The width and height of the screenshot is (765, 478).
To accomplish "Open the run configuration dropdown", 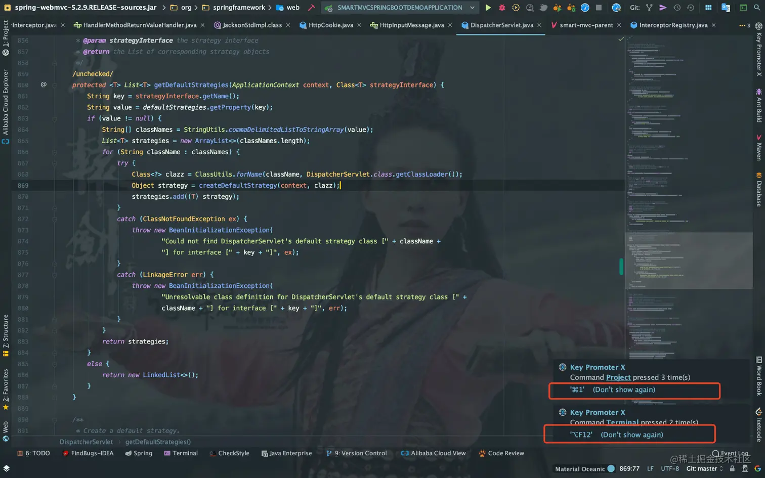I will click(x=400, y=8).
